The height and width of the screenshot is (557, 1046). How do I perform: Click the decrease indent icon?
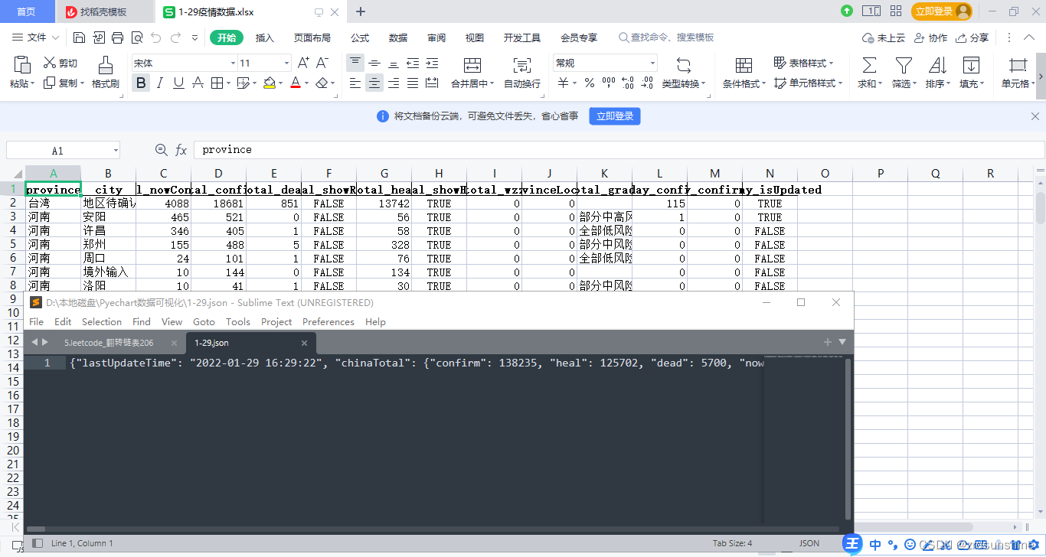point(413,63)
